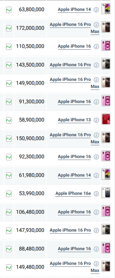Click info icon for the 143,500,000 iPhone 16 Pro

[x=96, y=65]
